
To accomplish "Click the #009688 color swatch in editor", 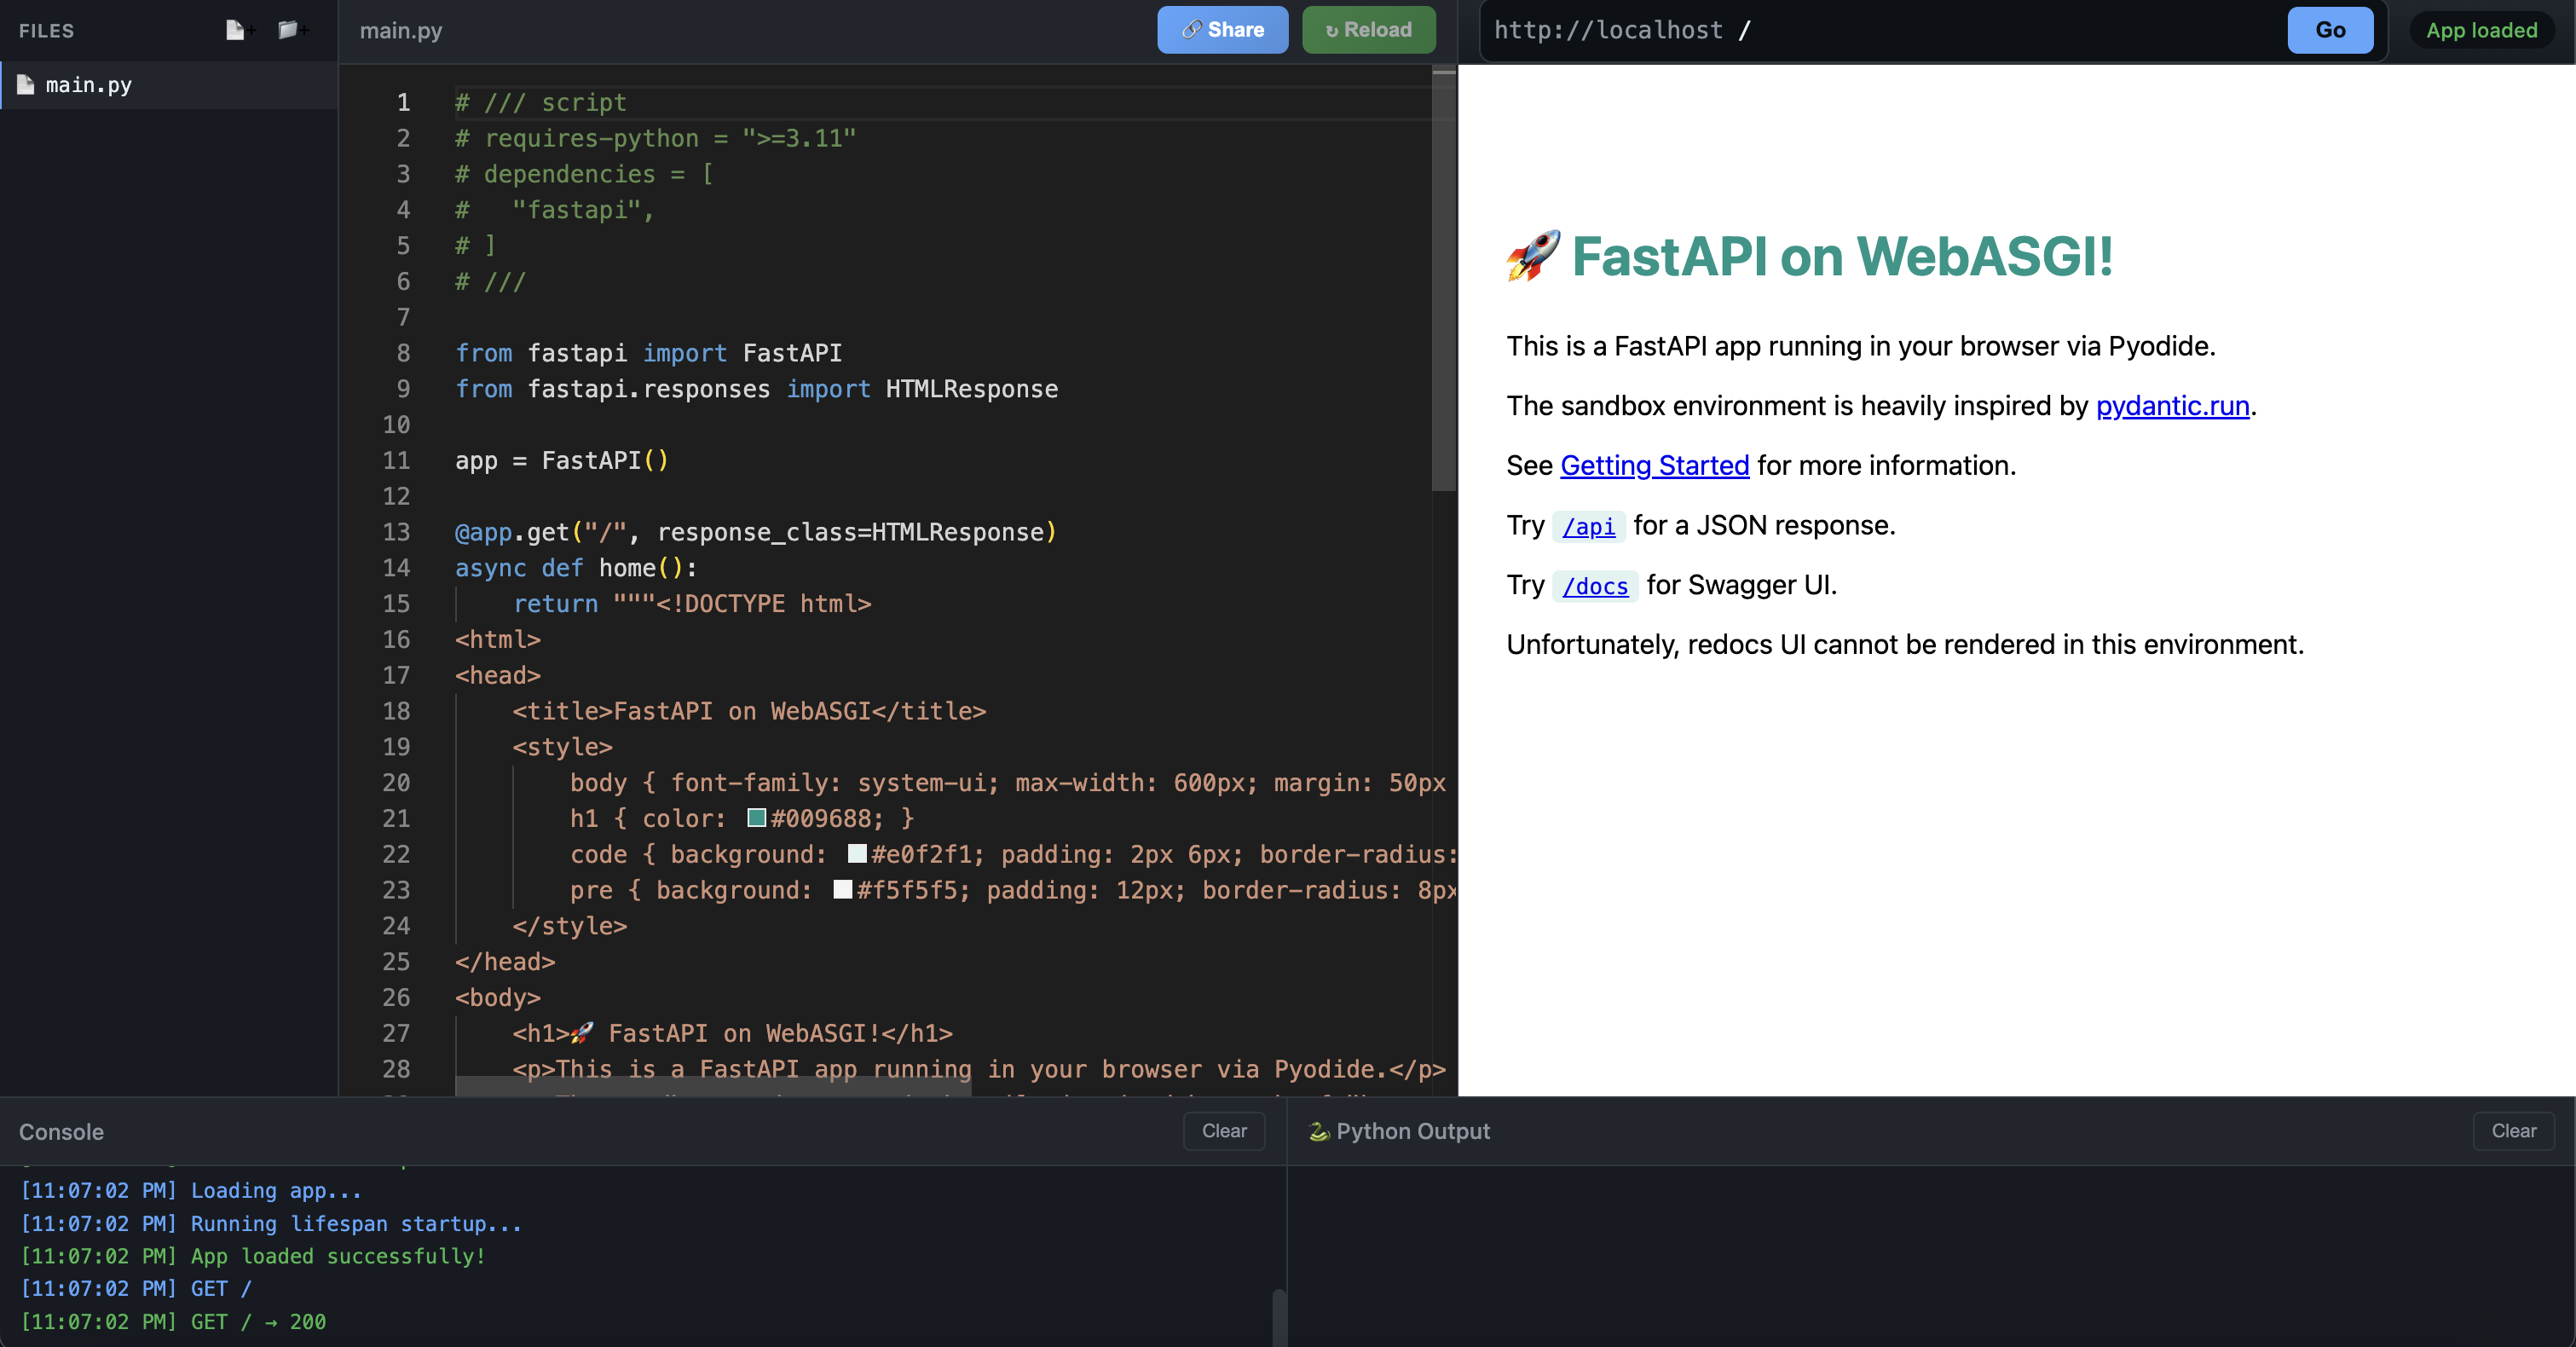I will point(757,818).
